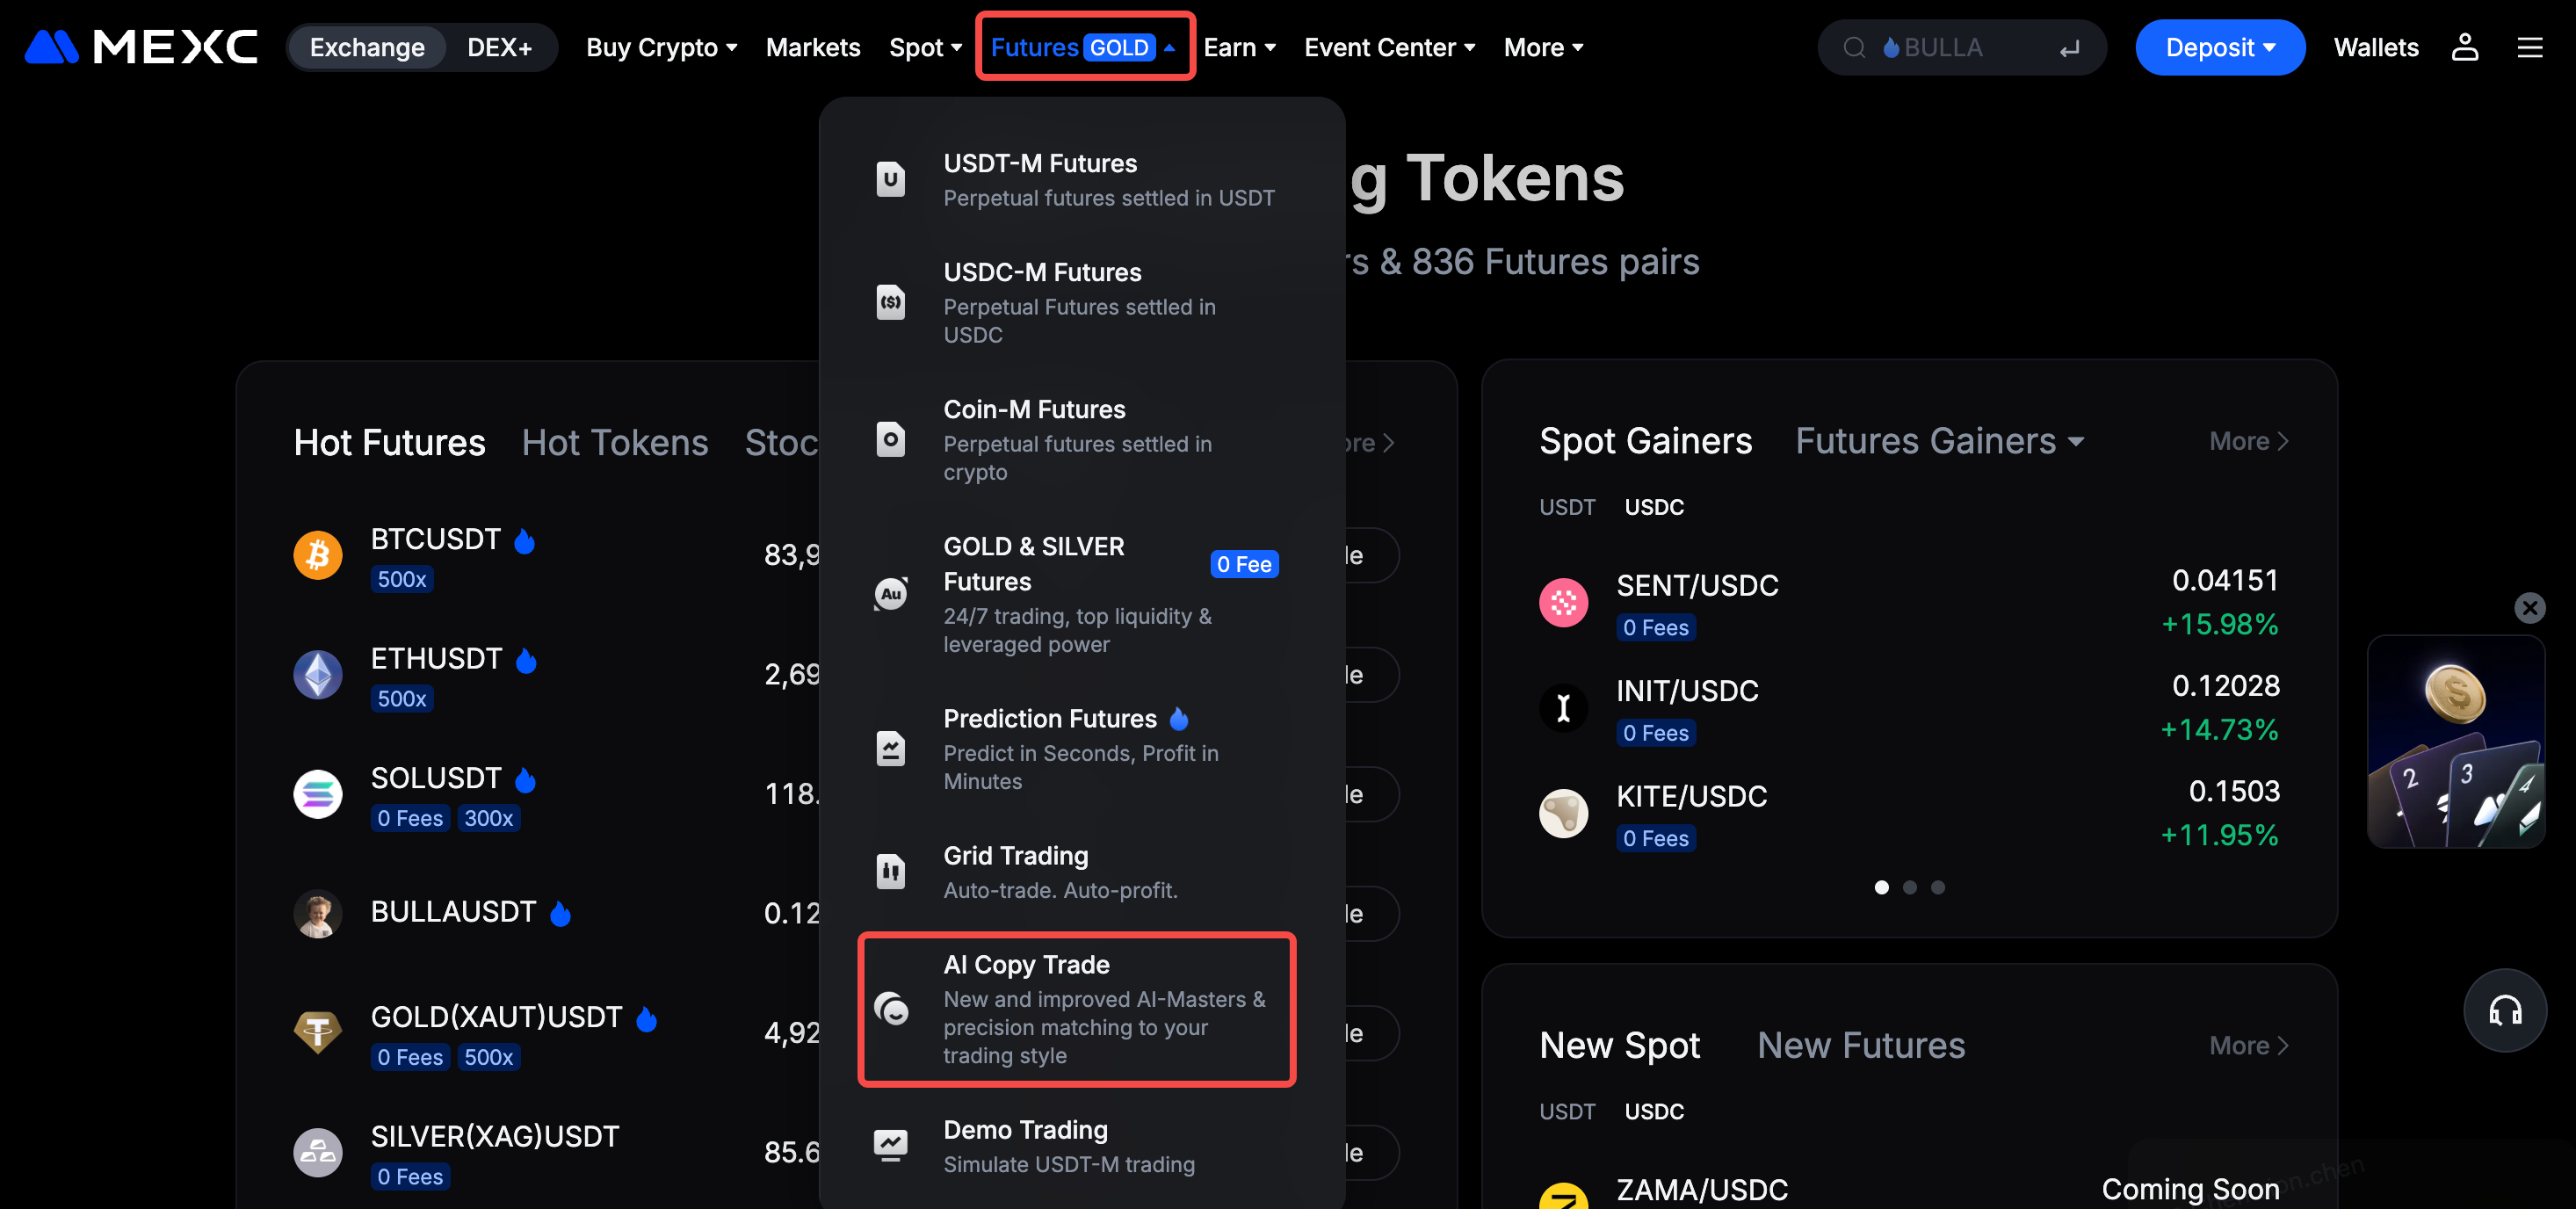Expand the Buy Crypto dropdown
This screenshot has height=1209, width=2576.
click(661, 47)
